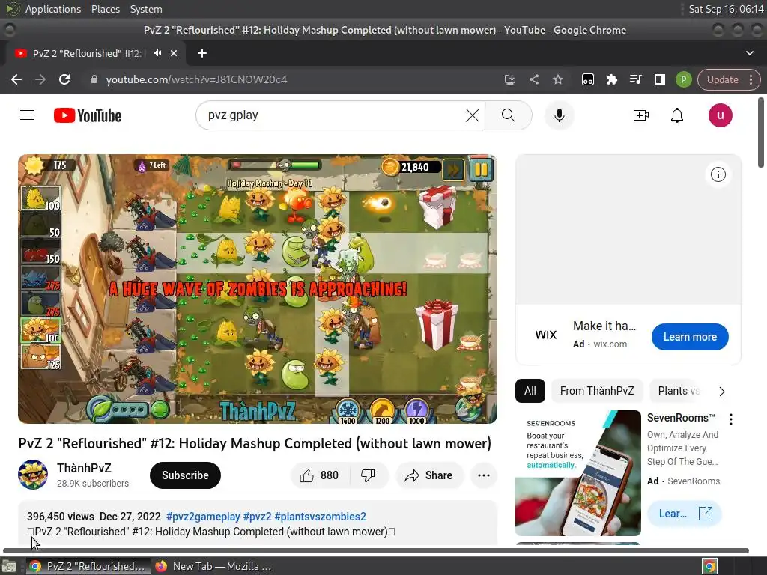Open the Places menu
Screen dimensions: 767x575
click(x=105, y=9)
